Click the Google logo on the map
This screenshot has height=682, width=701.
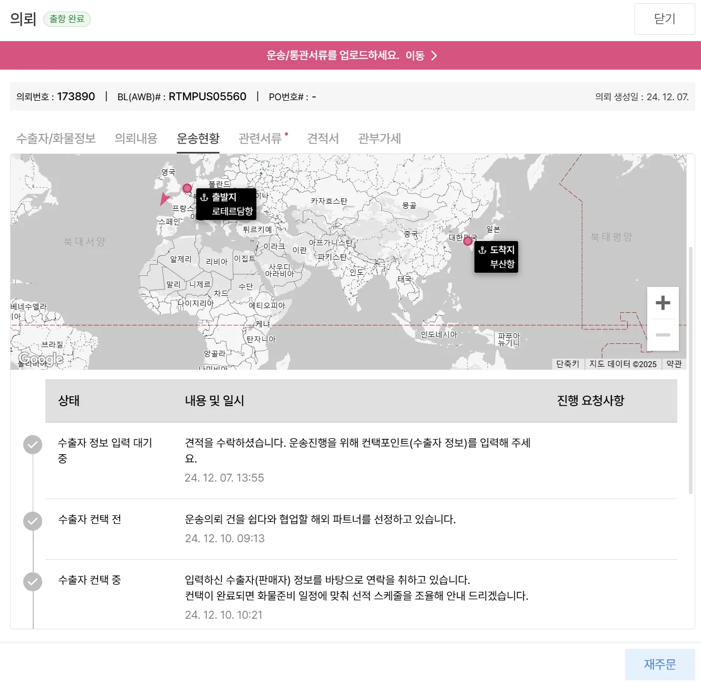[x=41, y=359]
